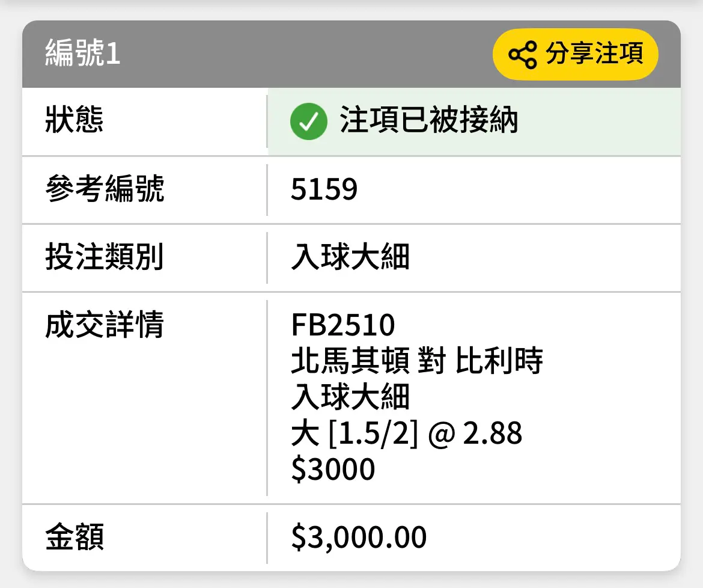Click the 投注類別 label
This screenshot has height=588, width=703.
[x=105, y=257]
